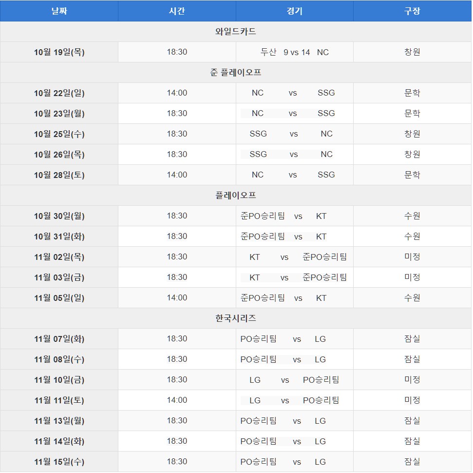Click the date 10월 28일(토)
Screen dimensions: 473x473
[x=59, y=175]
